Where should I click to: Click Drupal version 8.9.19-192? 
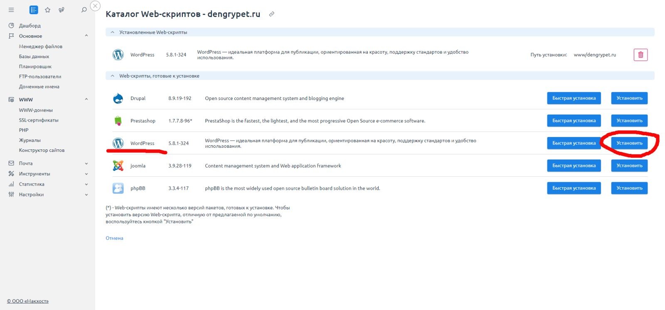point(180,98)
